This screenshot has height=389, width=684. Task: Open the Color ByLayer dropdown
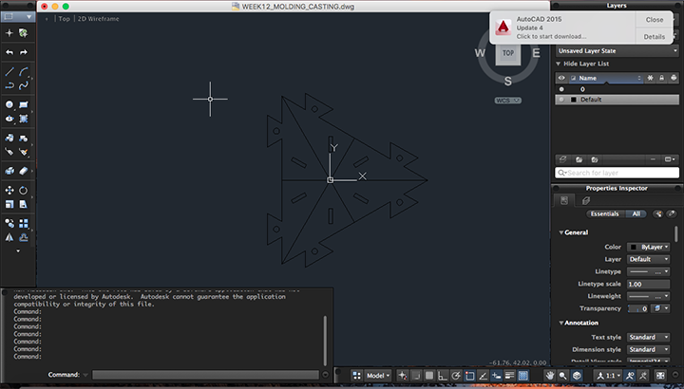pyautogui.click(x=648, y=247)
